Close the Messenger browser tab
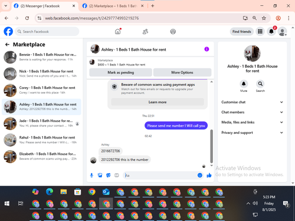This screenshot has height=221, width=295. 74,6
